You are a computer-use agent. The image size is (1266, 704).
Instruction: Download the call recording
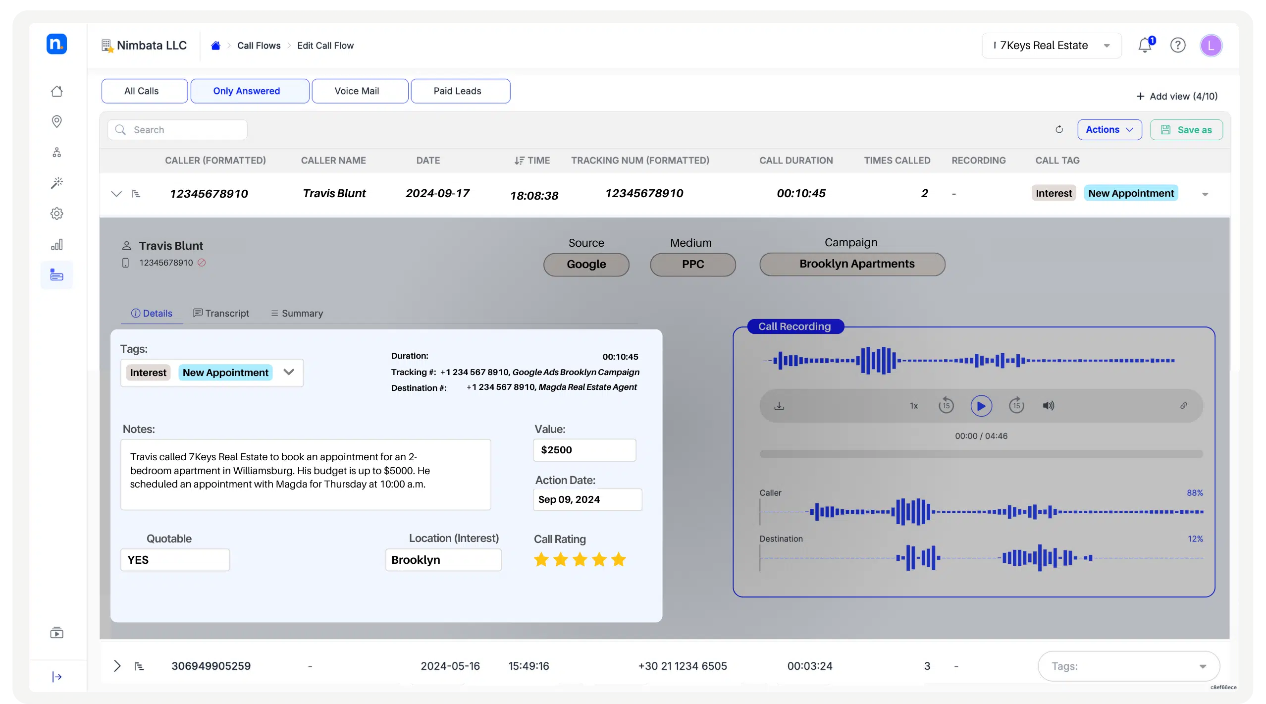779,406
